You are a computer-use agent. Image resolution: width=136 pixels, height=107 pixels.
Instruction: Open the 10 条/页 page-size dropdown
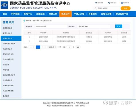(x=53, y=47)
